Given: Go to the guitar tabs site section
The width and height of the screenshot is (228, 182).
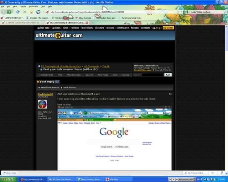Looking at the screenshot, I should 43,28.
